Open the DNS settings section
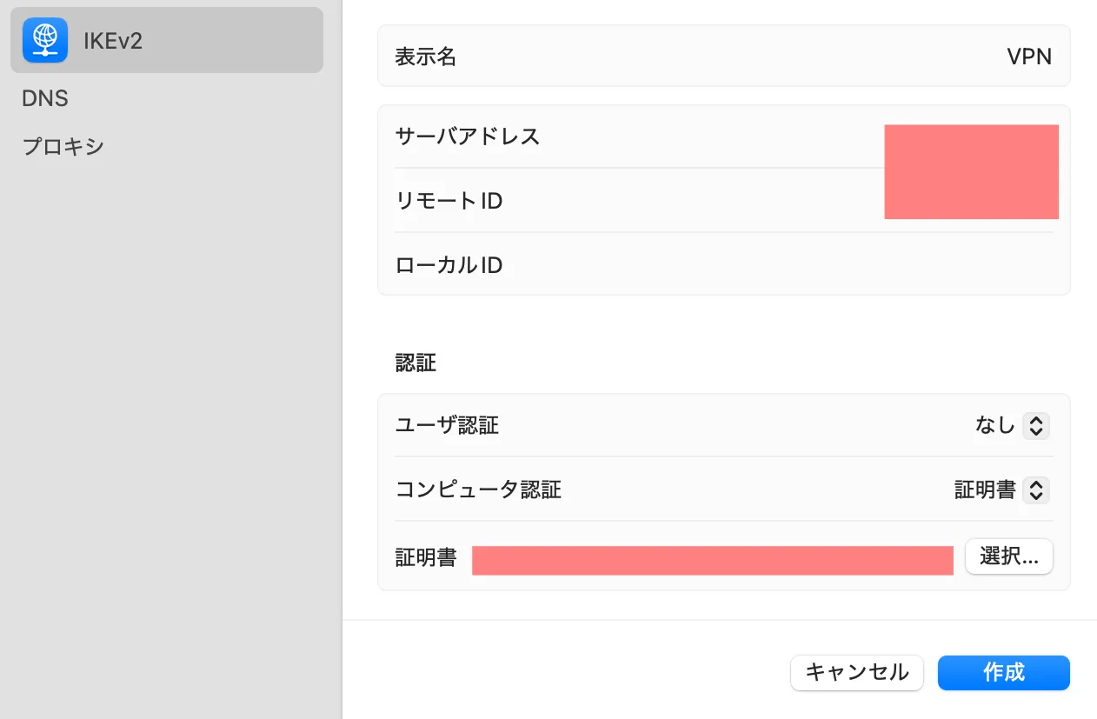Viewport: 1097px width, 719px height. [x=45, y=98]
